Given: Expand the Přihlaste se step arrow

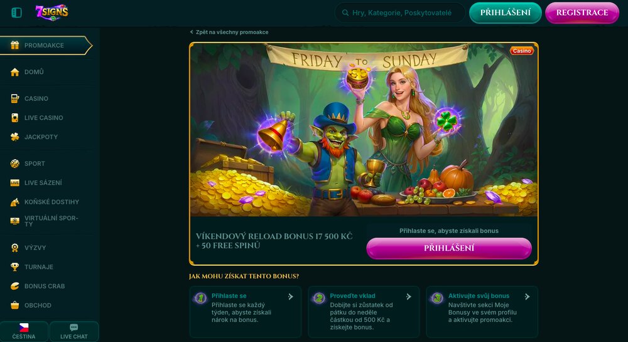Looking at the screenshot, I should point(291,296).
